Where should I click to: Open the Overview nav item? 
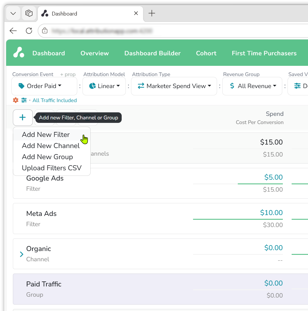click(x=94, y=53)
